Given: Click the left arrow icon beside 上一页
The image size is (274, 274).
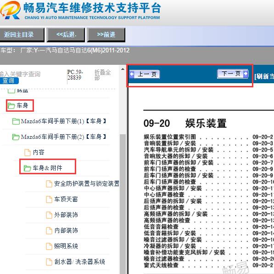Looking at the screenshot, I should [x=132, y=74].
